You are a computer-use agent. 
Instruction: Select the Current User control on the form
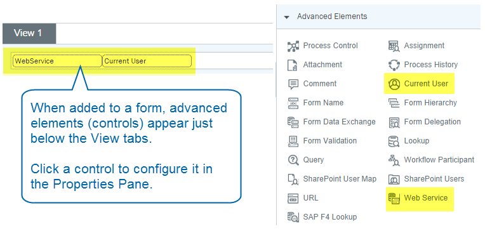coord(147,61)
